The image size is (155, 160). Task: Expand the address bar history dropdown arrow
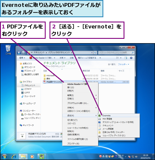[92, 53]
